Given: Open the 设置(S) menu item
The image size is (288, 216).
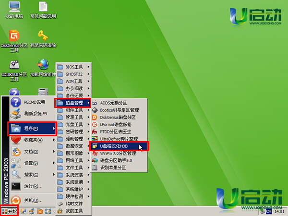Looking at the screenshot, I should pyautogui.click(x=32, y=163).
